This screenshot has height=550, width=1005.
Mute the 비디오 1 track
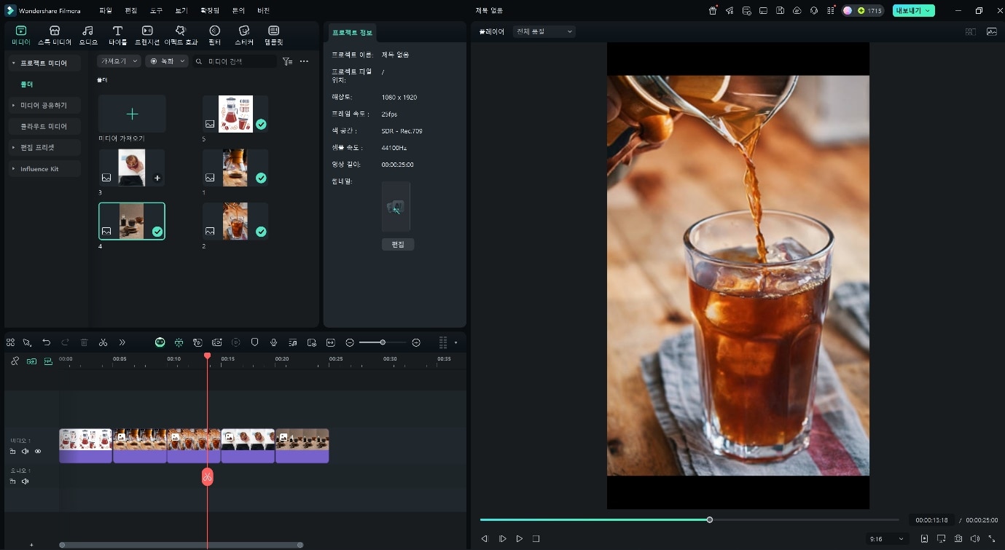point(26,452)
